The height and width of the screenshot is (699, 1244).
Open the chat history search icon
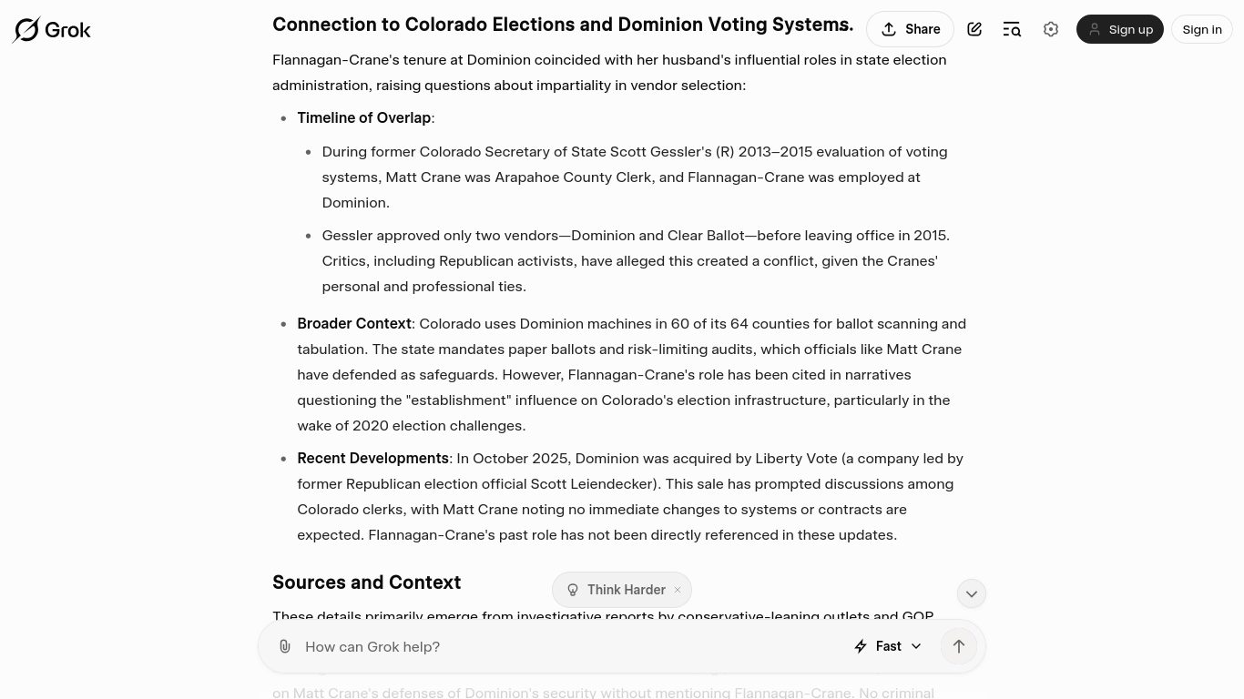1012,29
